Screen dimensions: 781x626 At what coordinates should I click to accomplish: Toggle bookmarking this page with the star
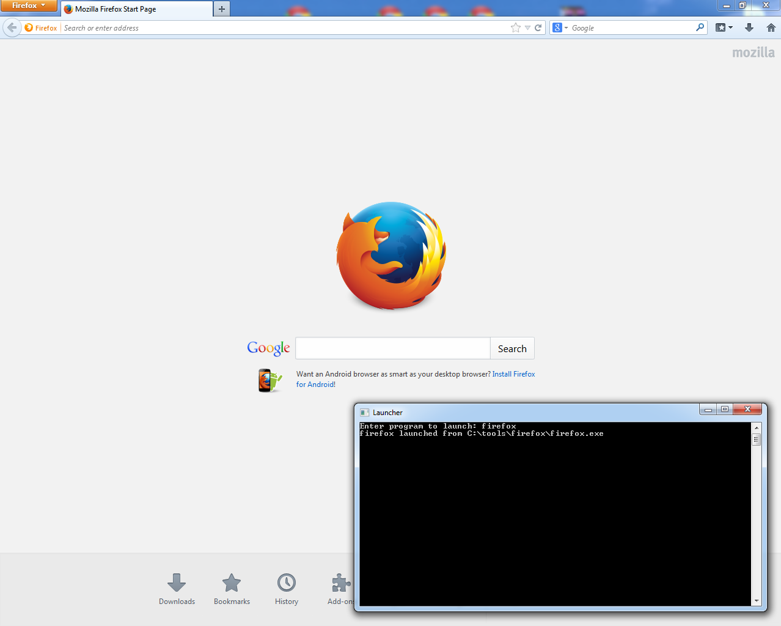coord(515,27)
